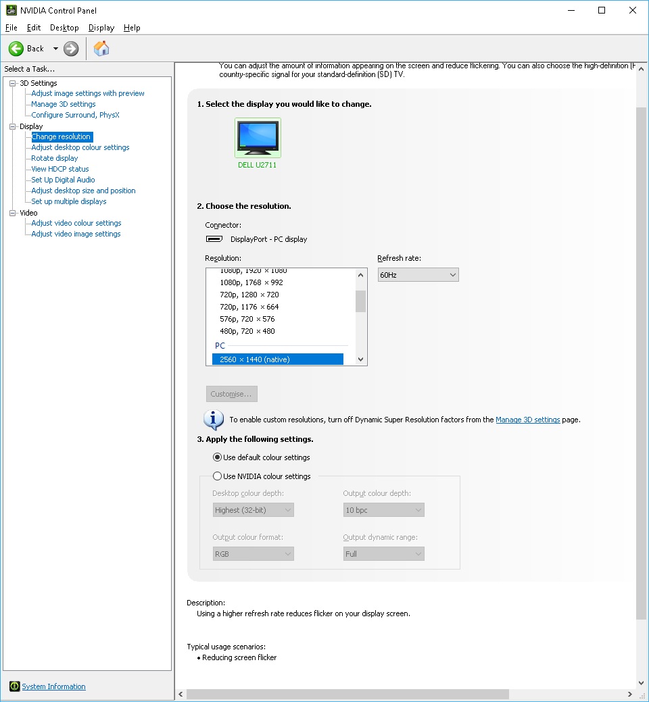The width and height of the screenshot is (649, 702).
Task: Open the Refresh rate 60Hz dropdown
Action: pos(418,275)
